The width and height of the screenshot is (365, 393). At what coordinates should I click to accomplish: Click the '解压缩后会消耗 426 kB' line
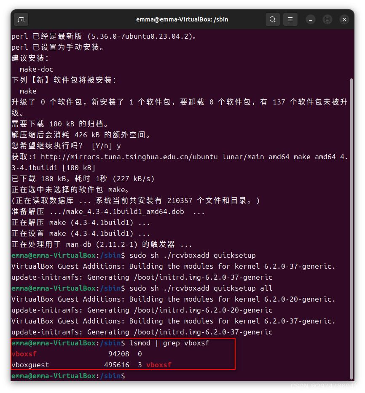81,135
